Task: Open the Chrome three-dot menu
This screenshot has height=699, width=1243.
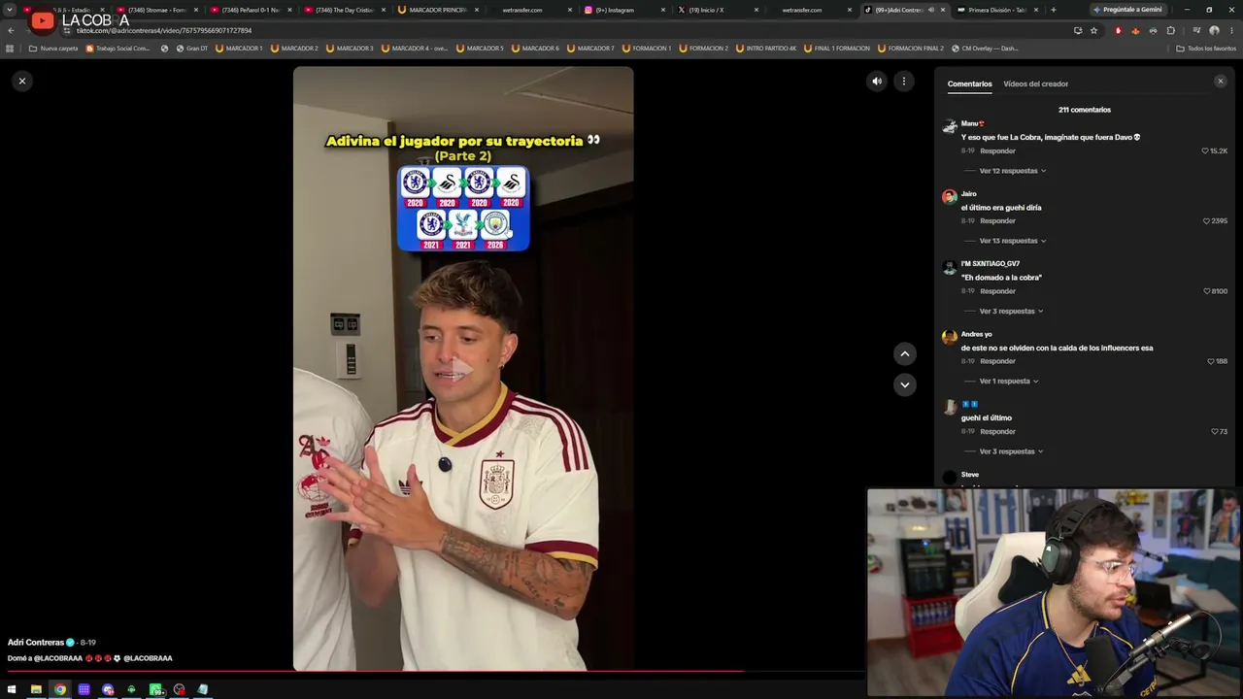Action: point(1231,30)
